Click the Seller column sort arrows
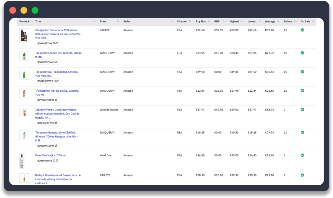The height and width of the screenshot is (198, 333). 172,21
